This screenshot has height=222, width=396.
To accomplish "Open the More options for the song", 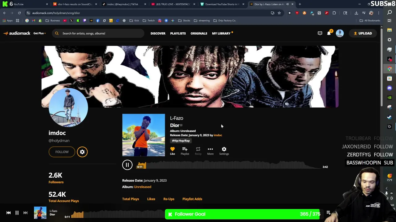I will (x=210, y=151).
